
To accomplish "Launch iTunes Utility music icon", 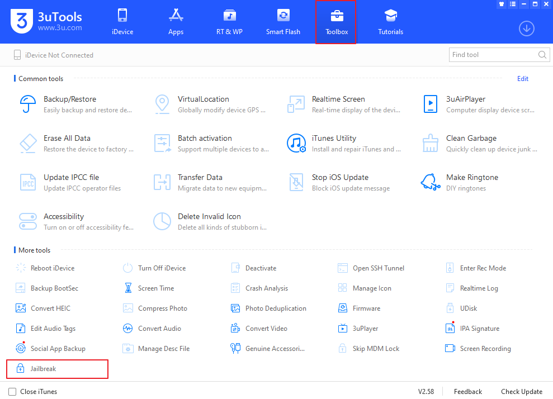I will pyautogui.click(x=296, y=143).
